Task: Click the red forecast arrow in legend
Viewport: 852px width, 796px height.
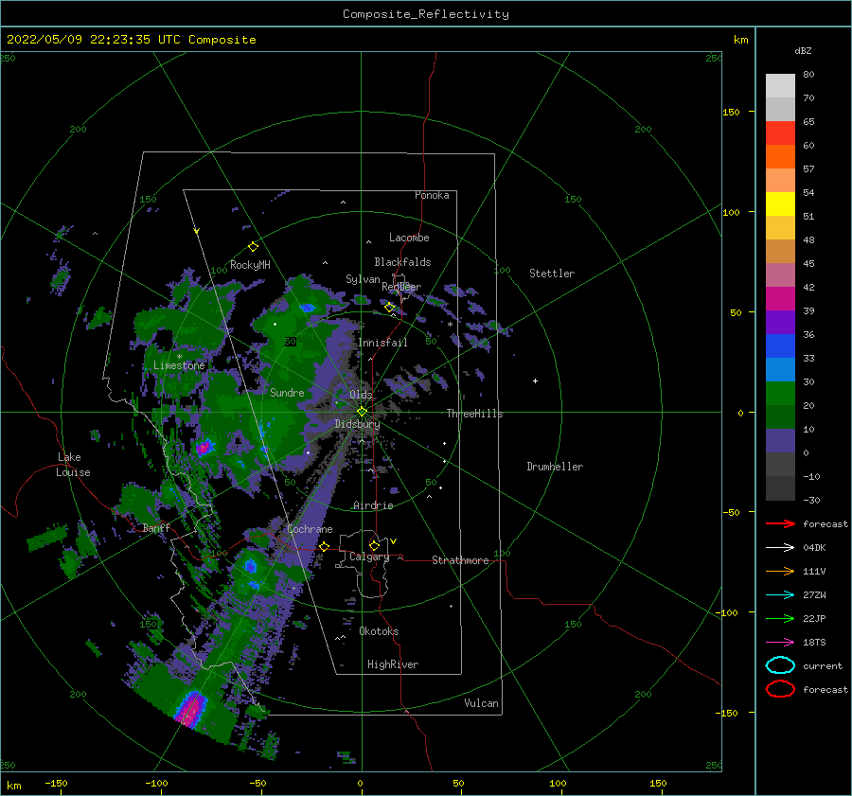Action: click(780, 523)
